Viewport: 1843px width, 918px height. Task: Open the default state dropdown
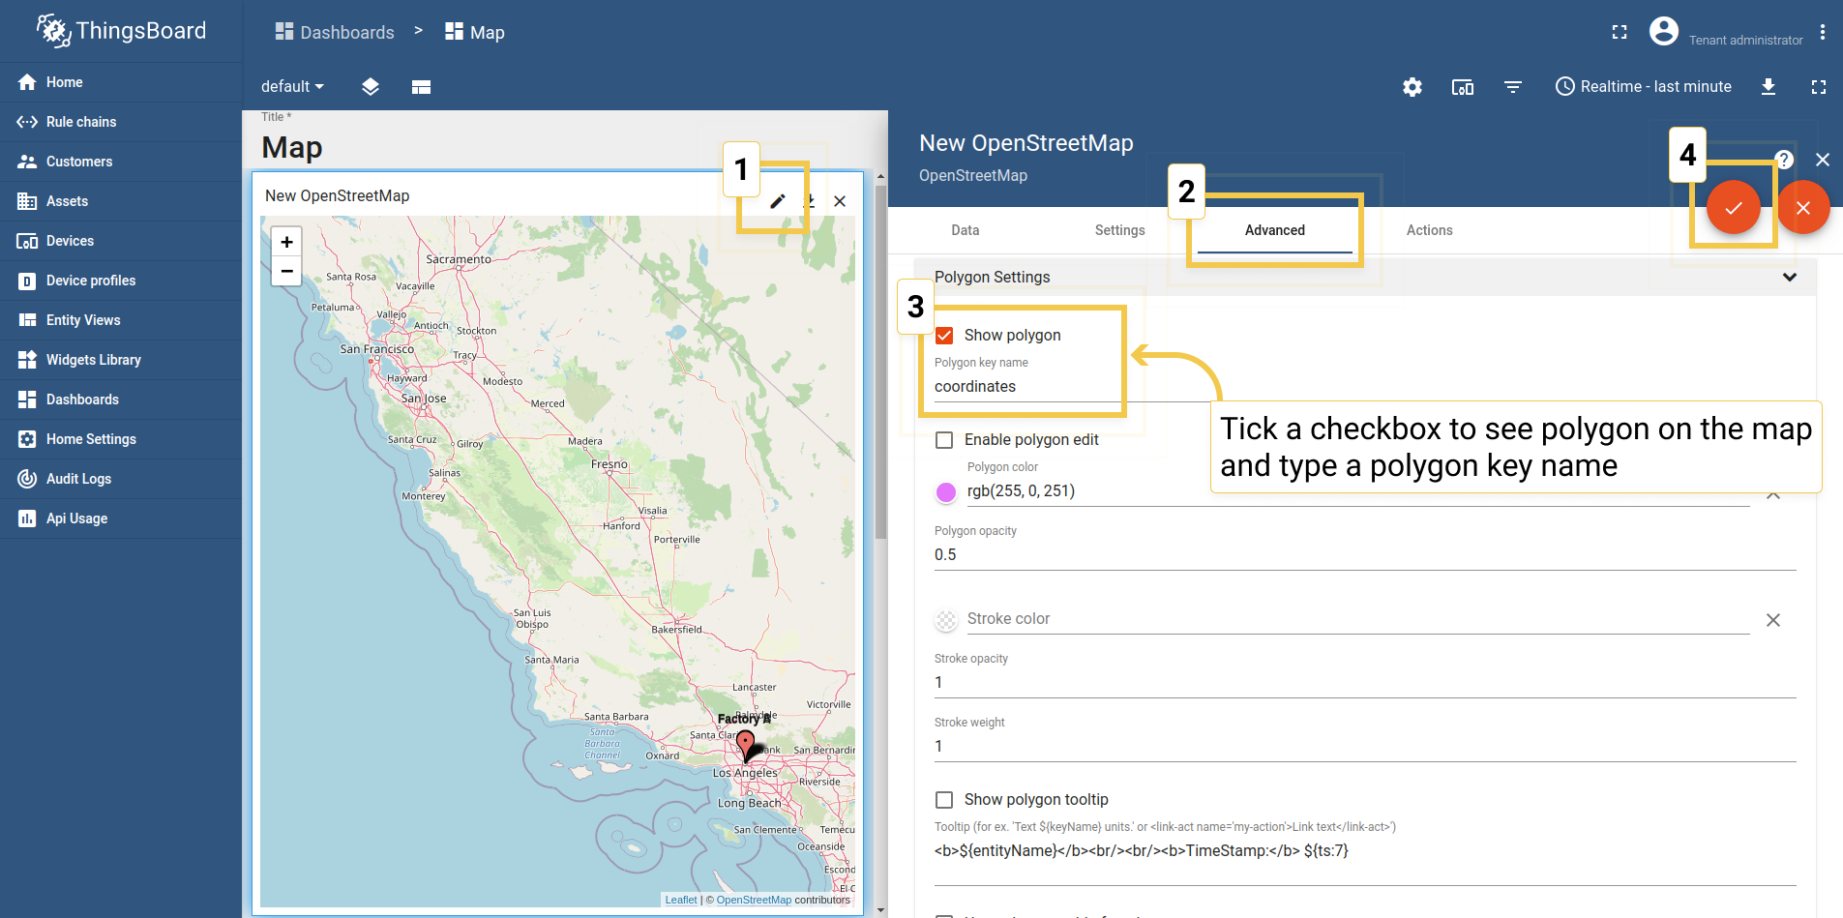tap(292, 87)
